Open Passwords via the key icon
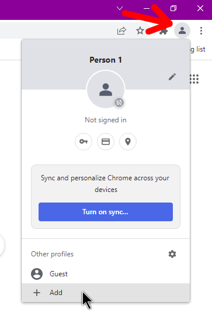 click(84, 142)
